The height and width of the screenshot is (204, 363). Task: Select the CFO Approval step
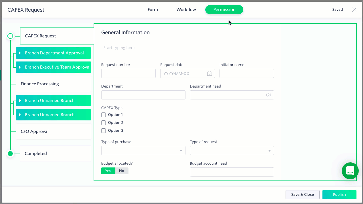point(53,131)
